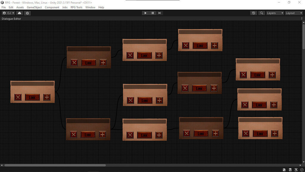Image resolution: width=305 pixels, height=172 pixels.
Task: Click the cache server status icon
Action: pyautogui.click(x=290, y=170)
